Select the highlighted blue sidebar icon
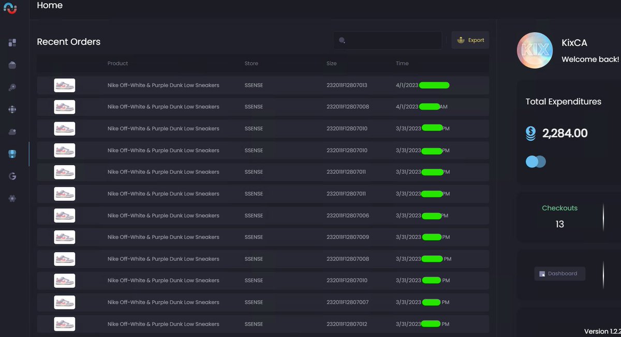This screenshot has height=337, width=621. coord(12,154)
